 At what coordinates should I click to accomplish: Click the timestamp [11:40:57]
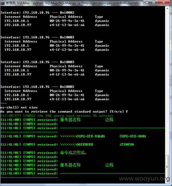click(x=11, y=115)
